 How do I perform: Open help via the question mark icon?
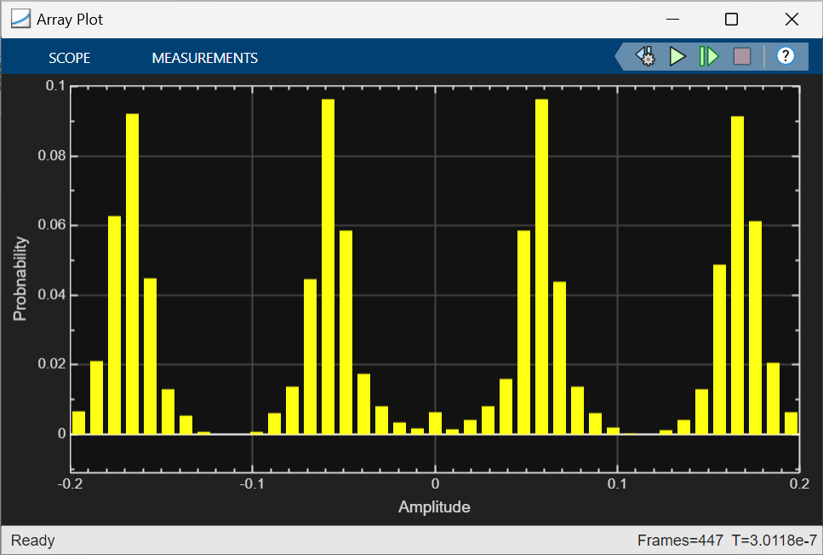tap(784, 56)
